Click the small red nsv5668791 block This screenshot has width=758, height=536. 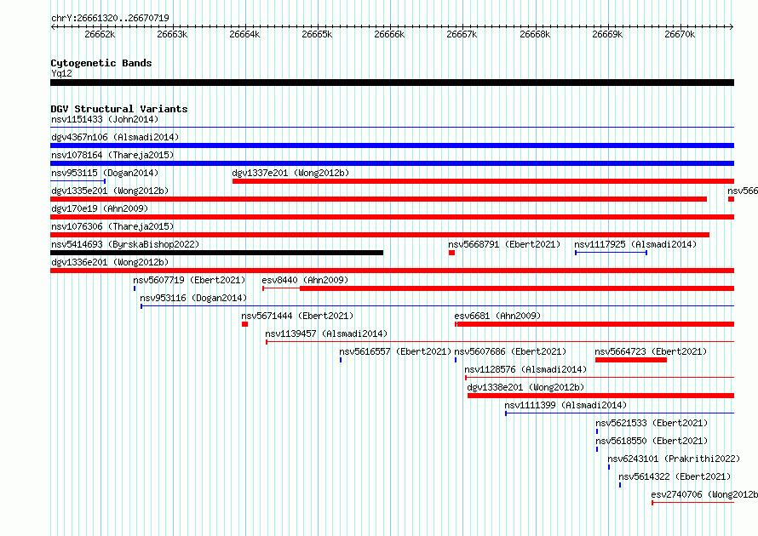coord(452,253)
